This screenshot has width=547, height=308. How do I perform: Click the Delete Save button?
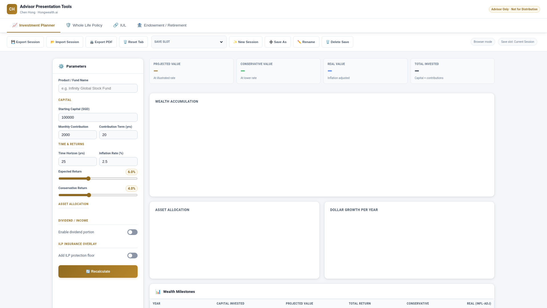[337, 42]
